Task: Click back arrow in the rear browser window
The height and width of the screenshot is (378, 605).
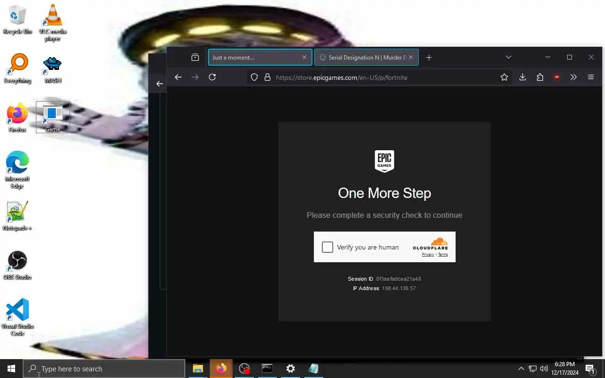Action: point(160,84)
